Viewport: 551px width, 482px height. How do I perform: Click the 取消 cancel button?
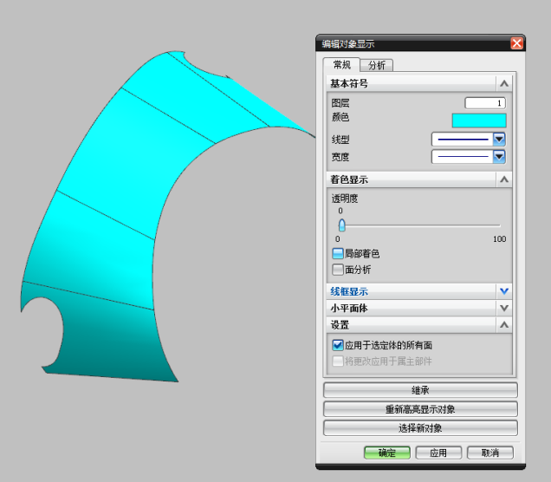coord(489,453)
